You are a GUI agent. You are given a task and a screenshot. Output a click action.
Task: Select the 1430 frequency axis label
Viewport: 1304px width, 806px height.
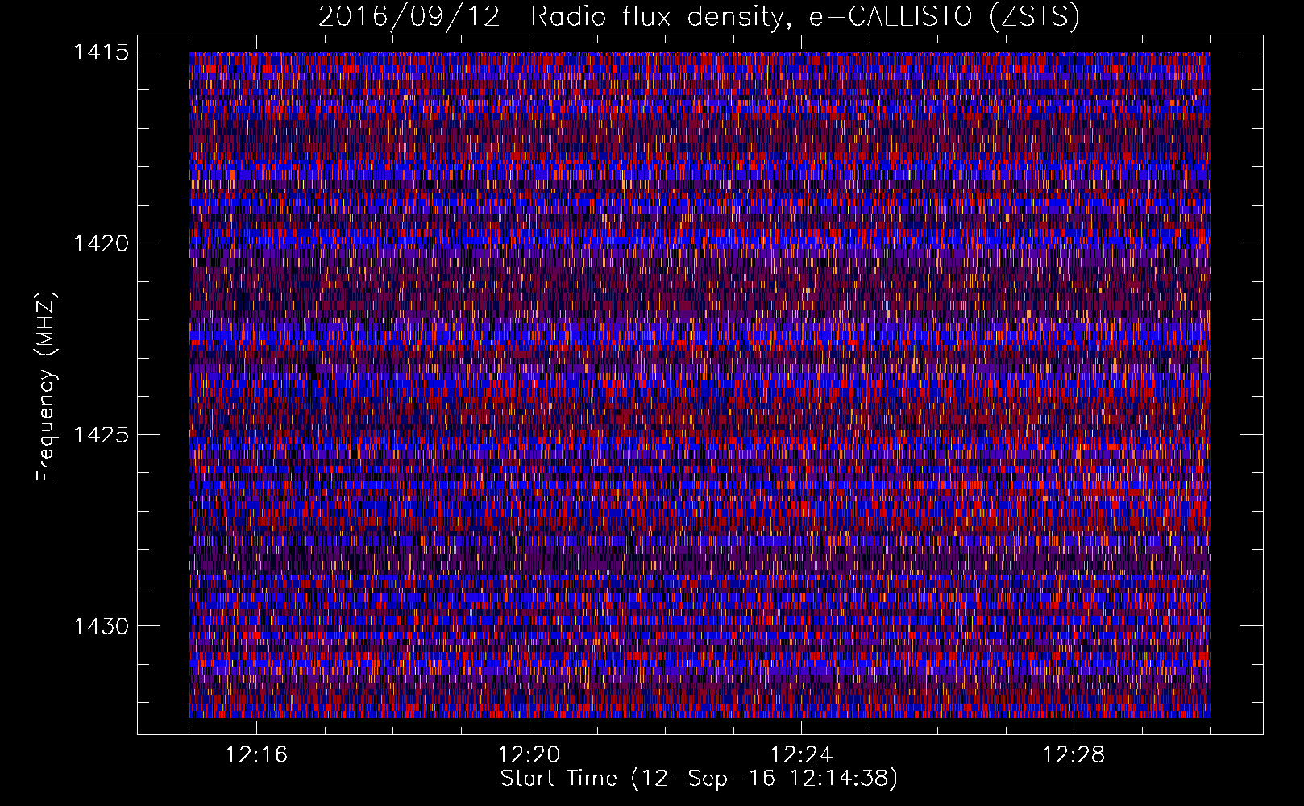(101, 626)
